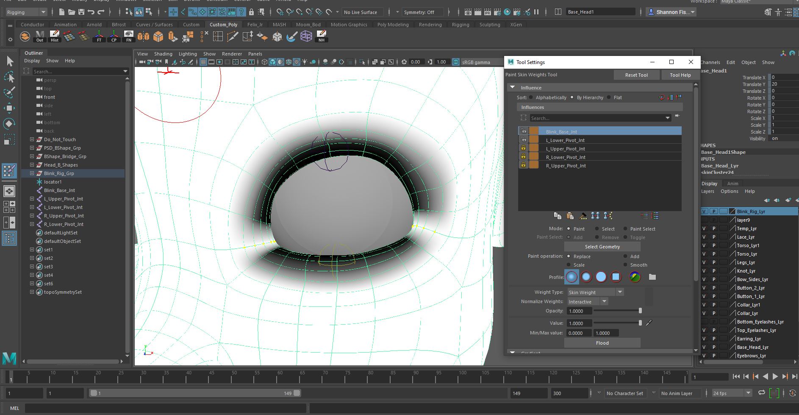The image size is (799, 415).
Task: Set paint operation to Scale
Action: pyautogui.click(x=569, y=265)
